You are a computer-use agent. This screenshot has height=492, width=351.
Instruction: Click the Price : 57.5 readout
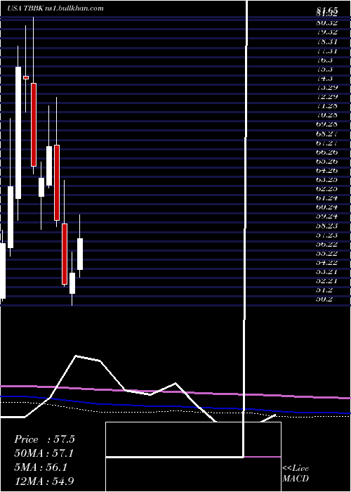coord(44,439)
